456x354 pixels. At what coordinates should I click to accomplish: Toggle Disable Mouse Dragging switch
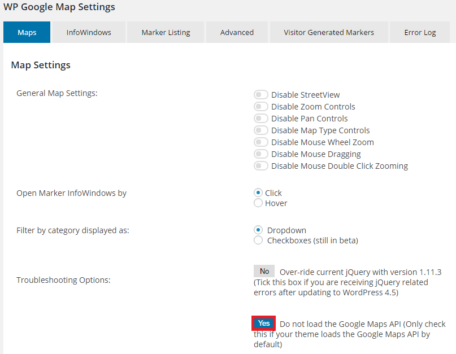point(260,154)
